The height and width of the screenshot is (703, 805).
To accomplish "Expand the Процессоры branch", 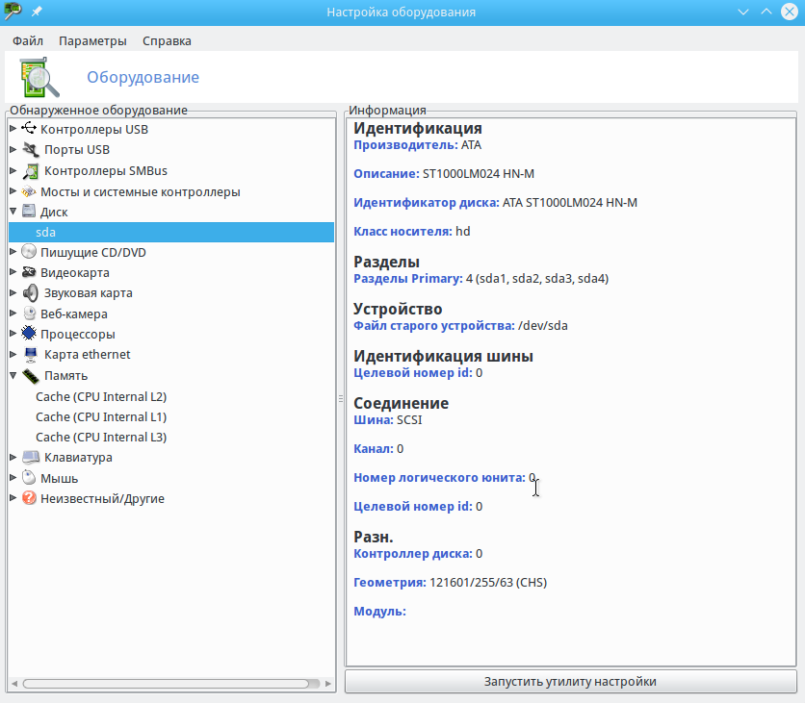I will (x=13, y=334).
